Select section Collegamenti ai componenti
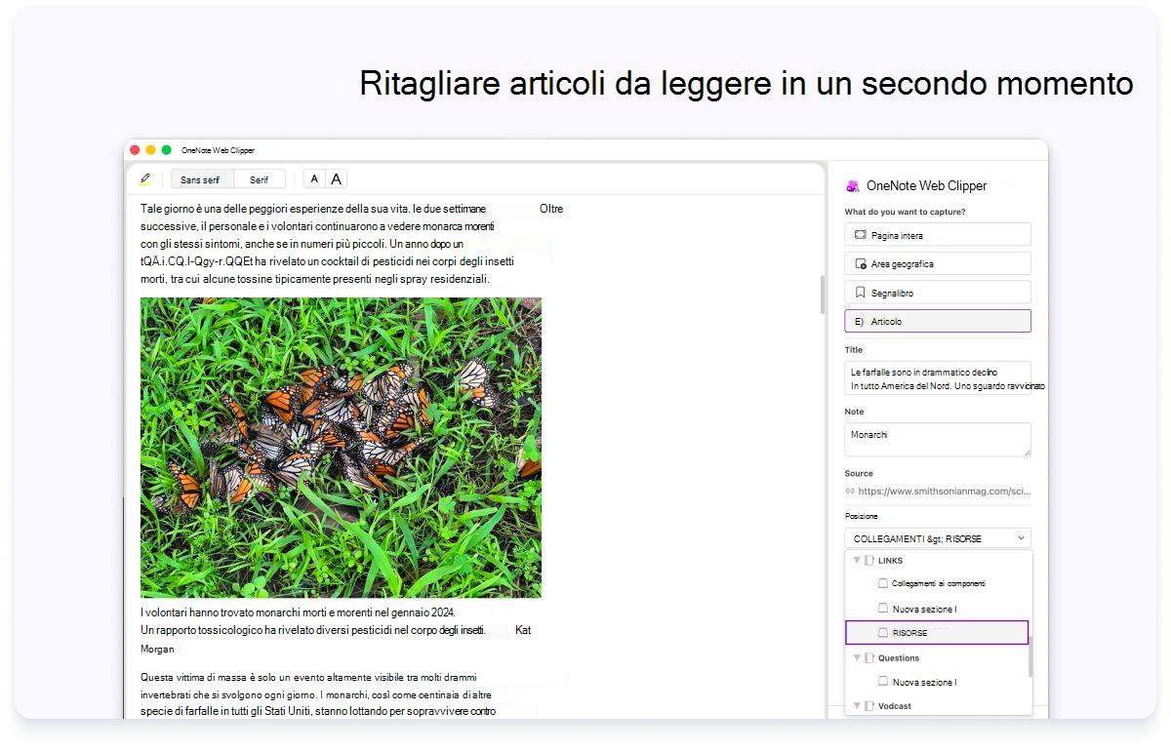 (x=938, y=583)
